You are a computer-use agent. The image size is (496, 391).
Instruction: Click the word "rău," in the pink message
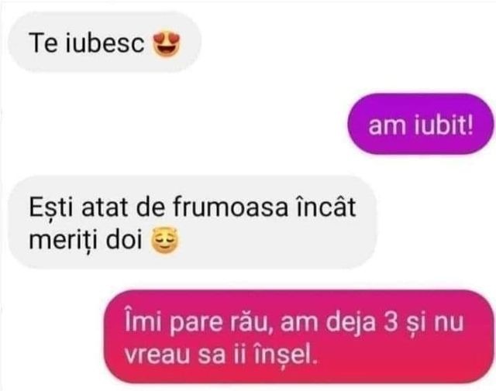click(248, 322)
